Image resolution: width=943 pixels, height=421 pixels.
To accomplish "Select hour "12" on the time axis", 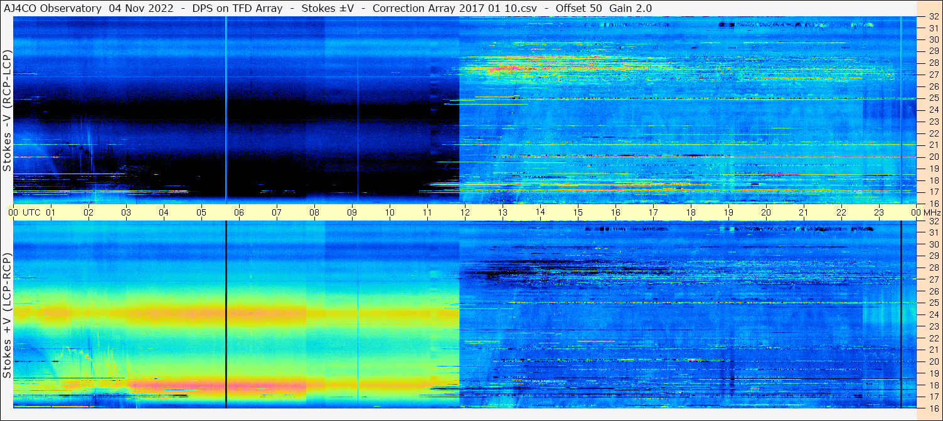I will click(x=465, y=212).
